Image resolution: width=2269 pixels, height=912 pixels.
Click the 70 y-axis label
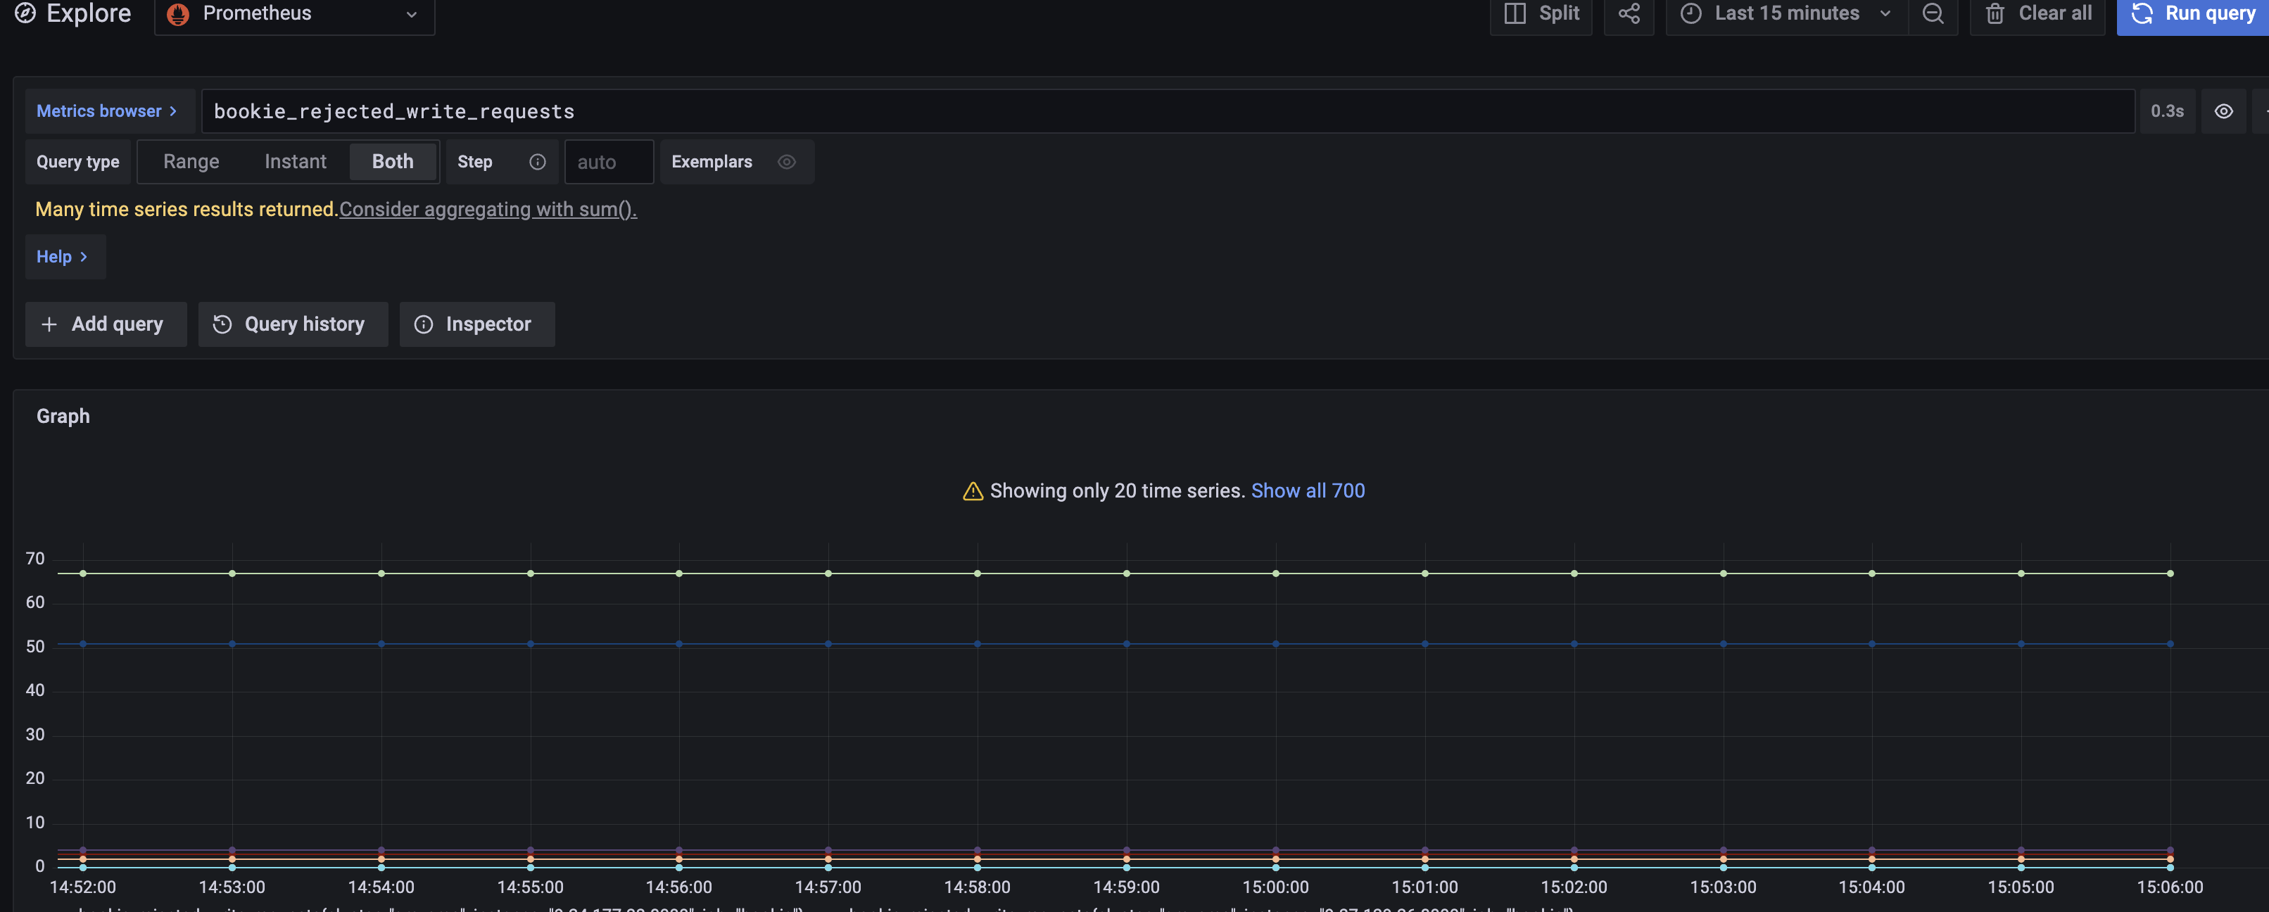(x=35, y=559)
